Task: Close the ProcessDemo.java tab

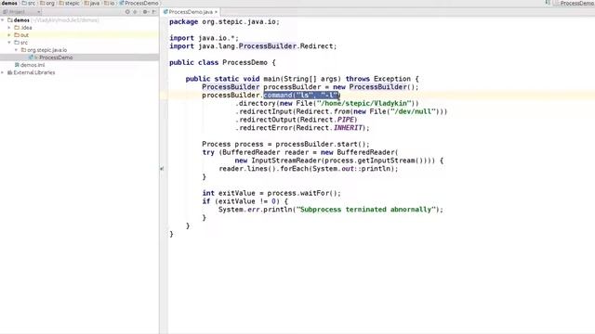Action: [x=216, y=12]
